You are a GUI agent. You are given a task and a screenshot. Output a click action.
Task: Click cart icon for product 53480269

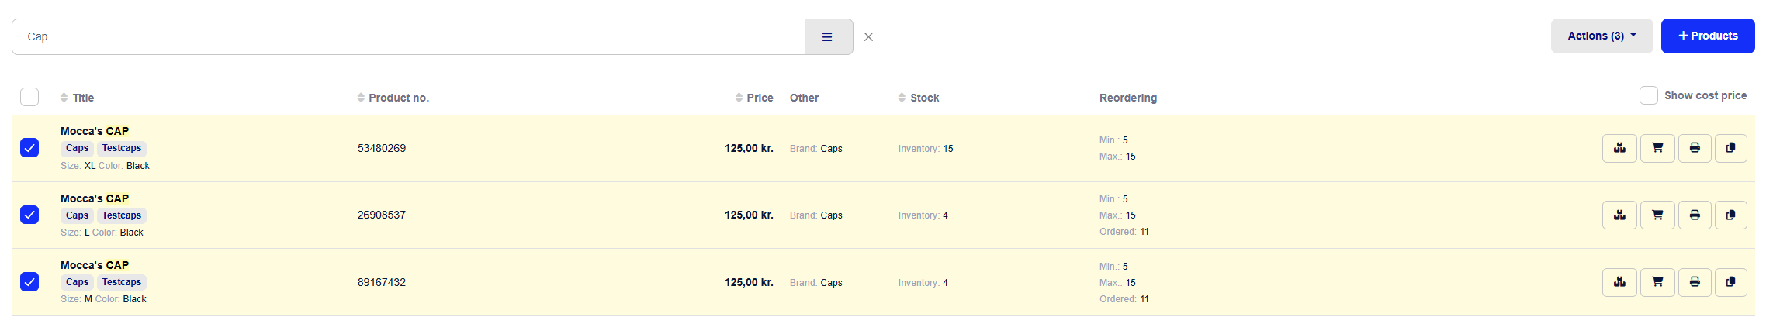click(1657, 148)
